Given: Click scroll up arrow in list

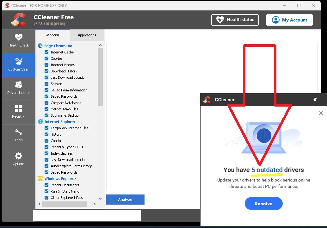Looking at the screenshot, I should [x=100, y=45].
